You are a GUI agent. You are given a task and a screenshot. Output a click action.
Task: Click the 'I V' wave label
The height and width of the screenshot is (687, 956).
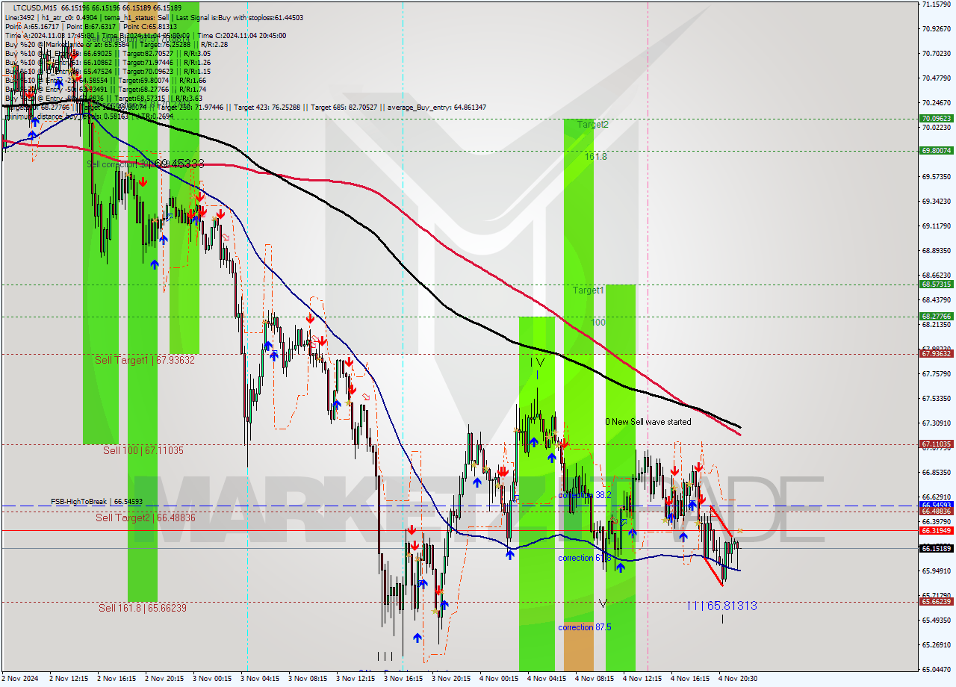pos(537,362)
